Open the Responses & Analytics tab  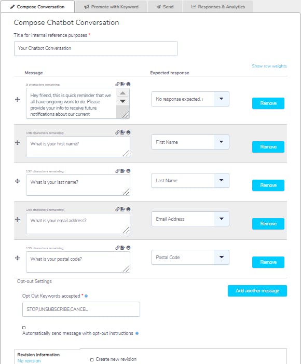218,7
